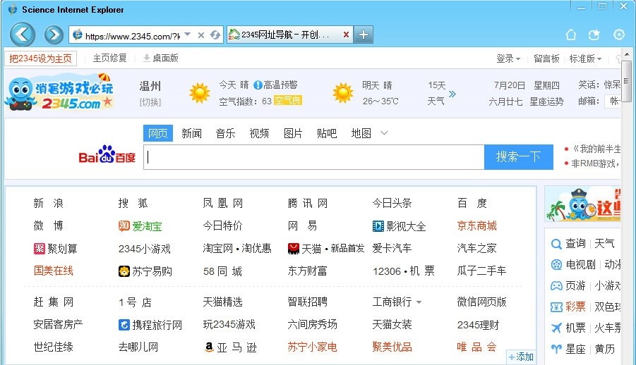Expand the 登录 dropdown menu

pos(508,58)
